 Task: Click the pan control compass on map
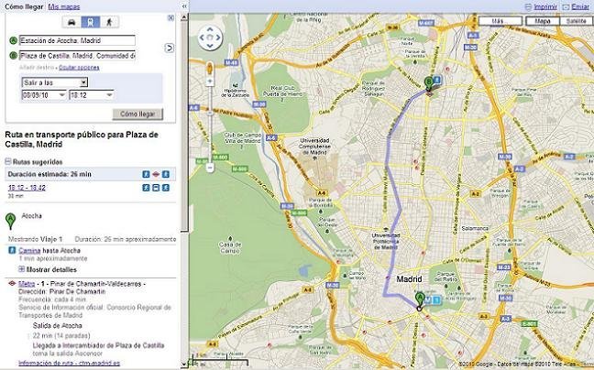[210, 38]
